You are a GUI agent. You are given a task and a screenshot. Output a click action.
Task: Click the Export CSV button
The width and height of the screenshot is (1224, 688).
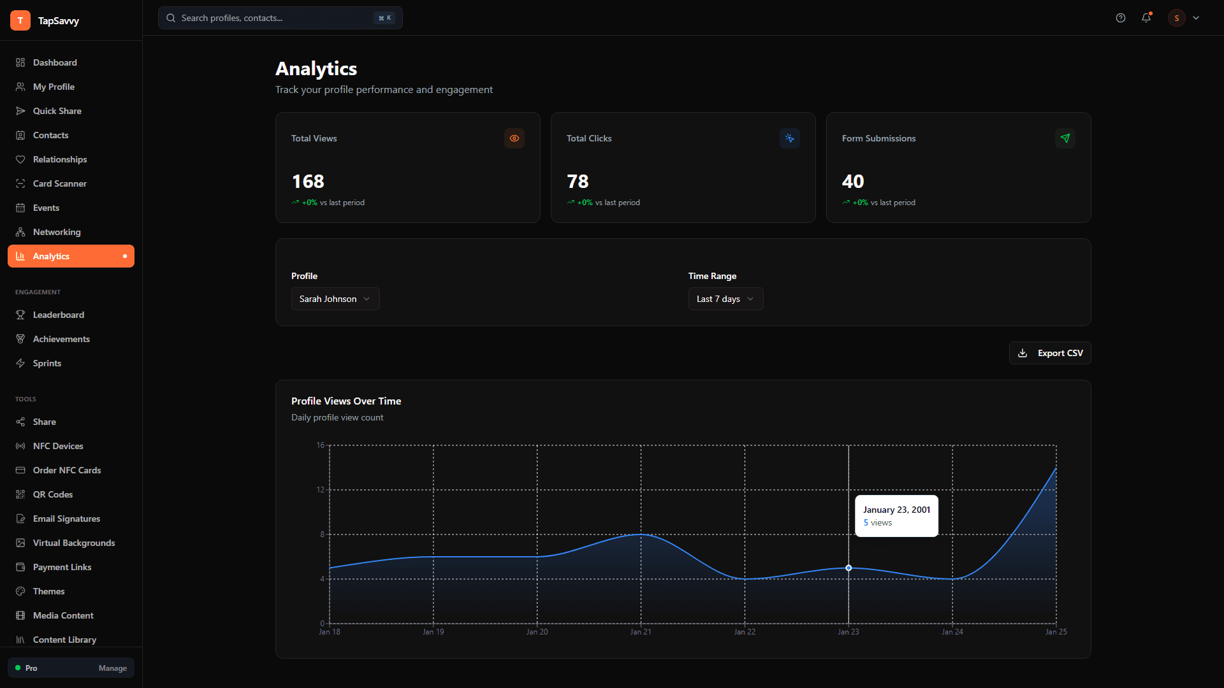1050,352
